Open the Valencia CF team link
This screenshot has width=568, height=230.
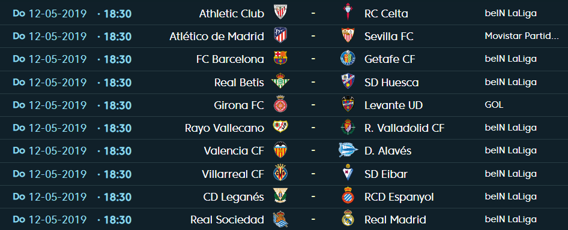click(x=234, y=151)
